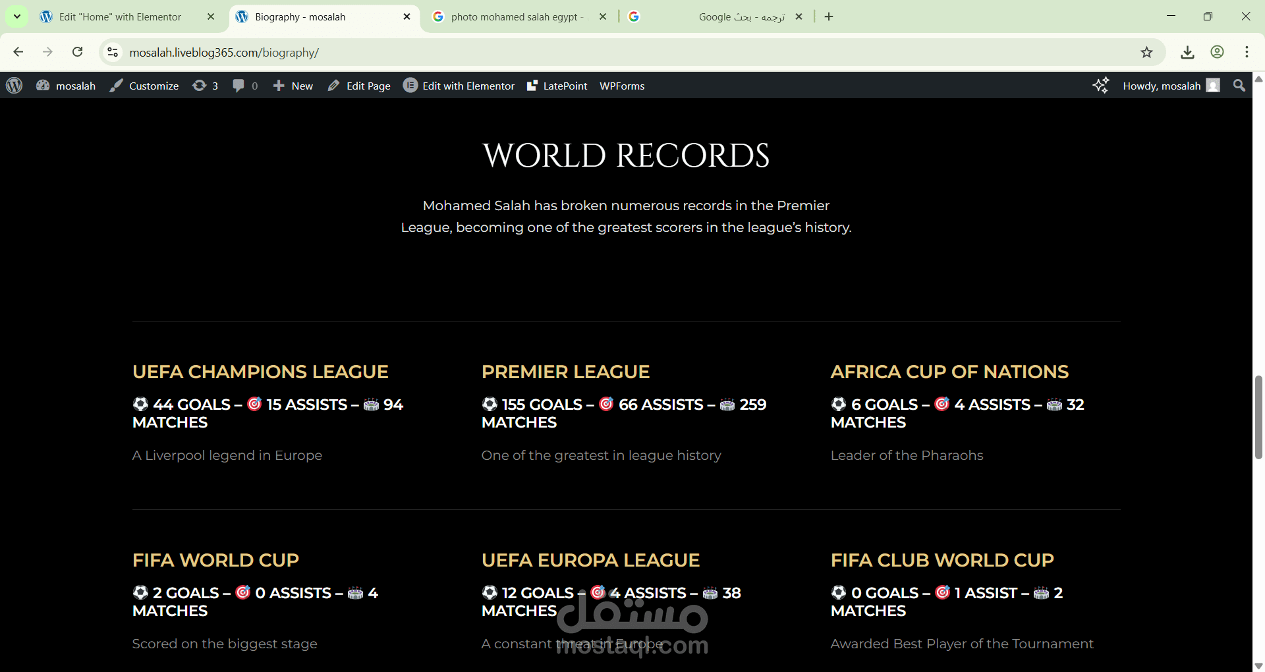This screenshot has height=672, width=1265.
Task: Click Edit Page in admin bar
Action: (359, 86)
